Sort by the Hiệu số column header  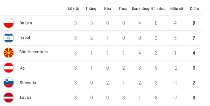(177, 9)
